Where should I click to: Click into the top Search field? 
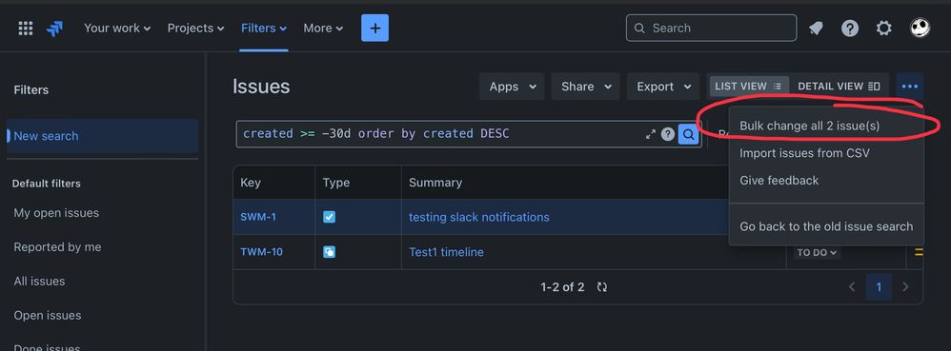click(712, 28)
